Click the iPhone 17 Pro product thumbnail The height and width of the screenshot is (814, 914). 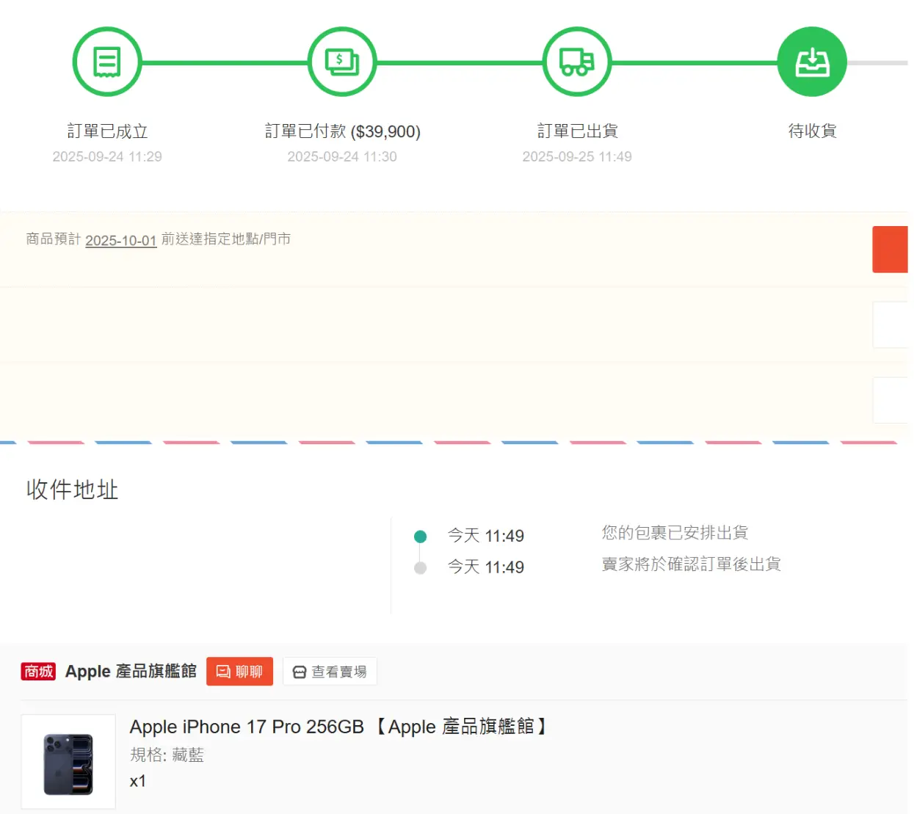pyautogui.click(x=68, y=762)
